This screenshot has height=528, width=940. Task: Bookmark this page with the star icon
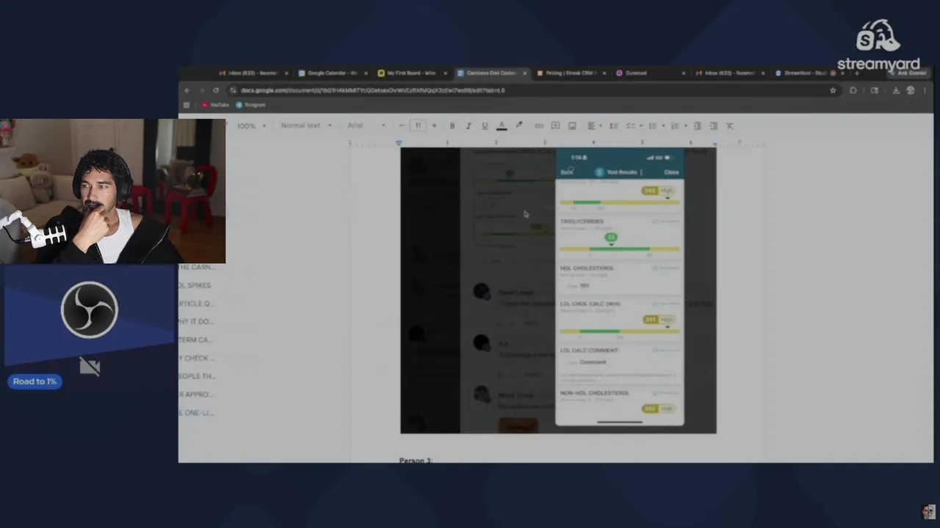pos(833,90)
